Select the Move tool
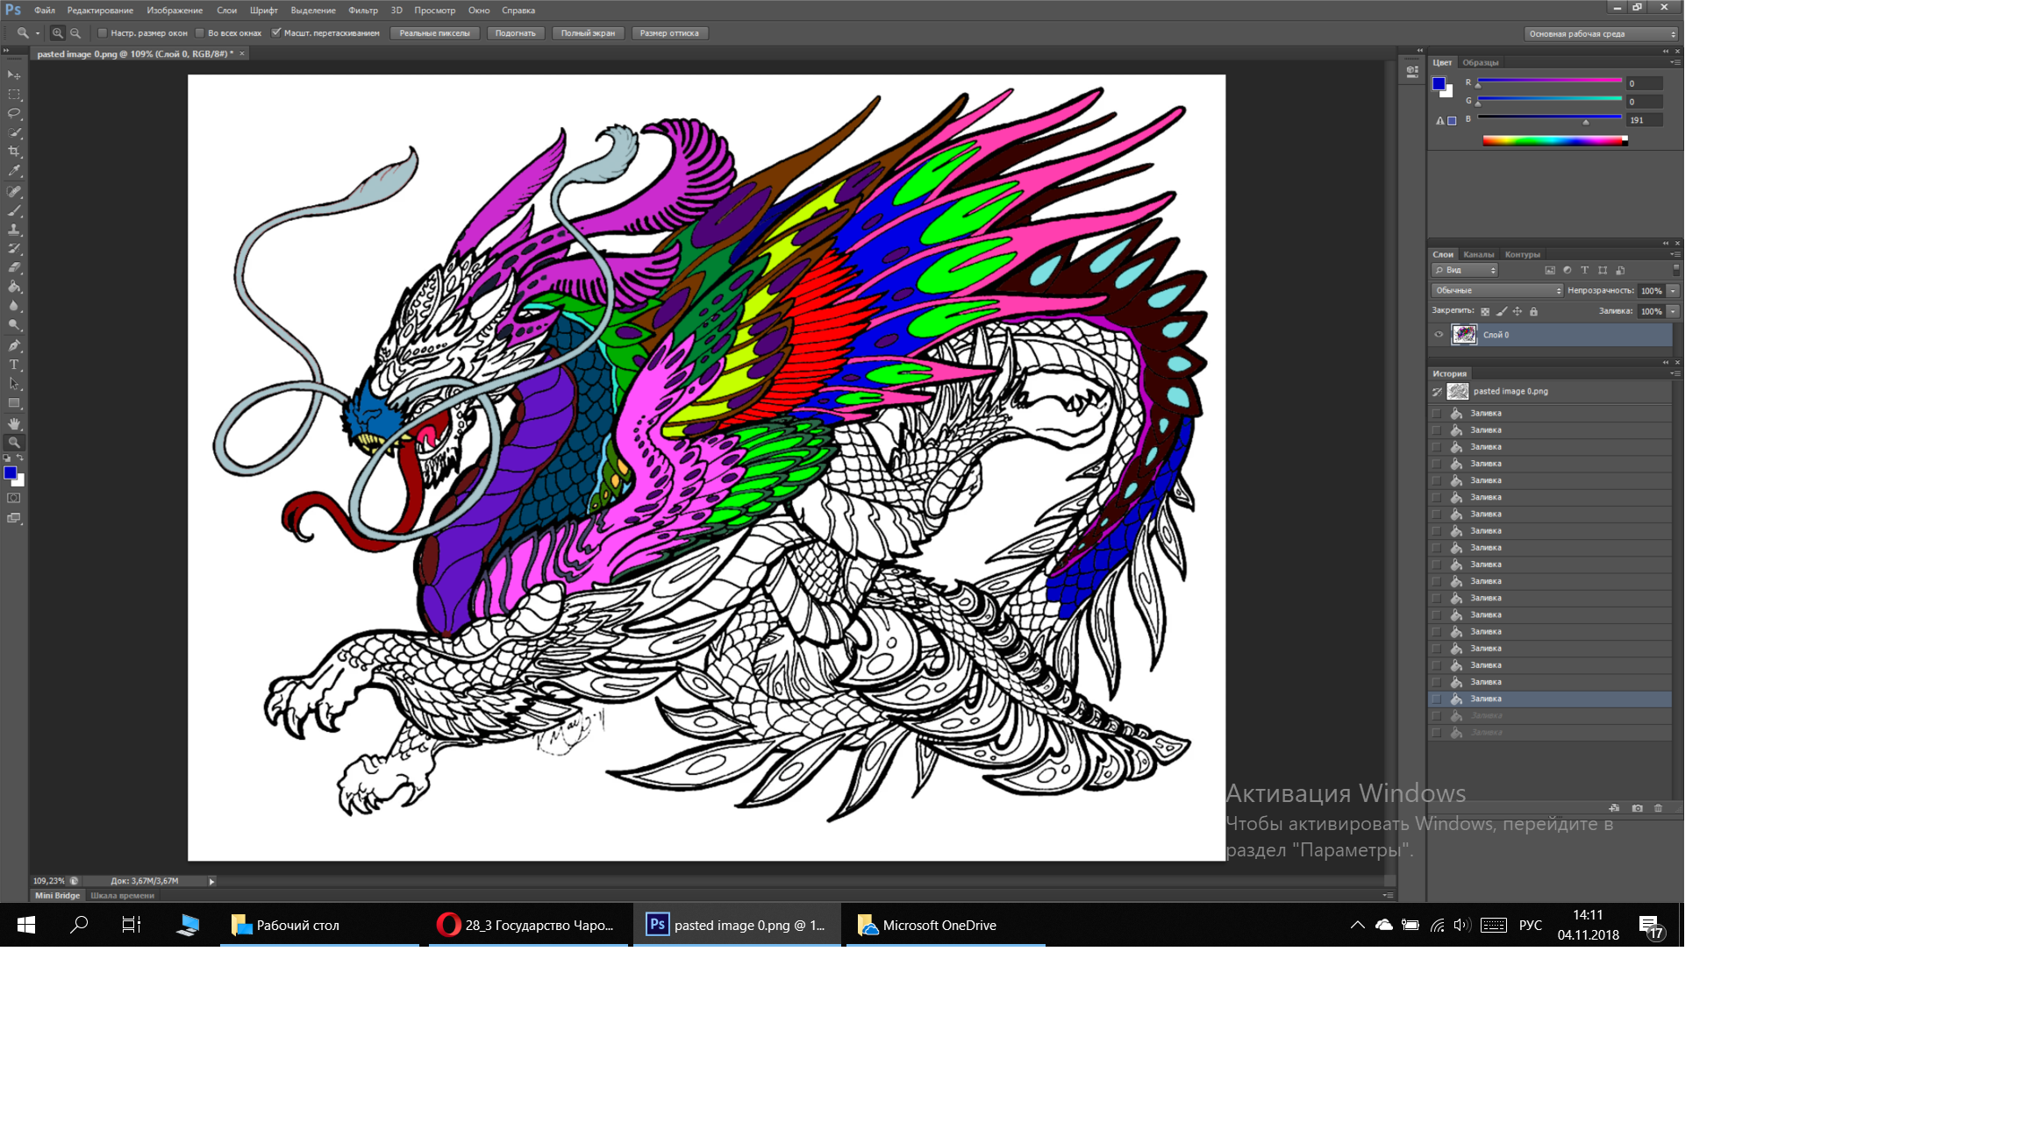Image resolution: width=2021 pixels, height=1136 pixels. tap(14, 75)
